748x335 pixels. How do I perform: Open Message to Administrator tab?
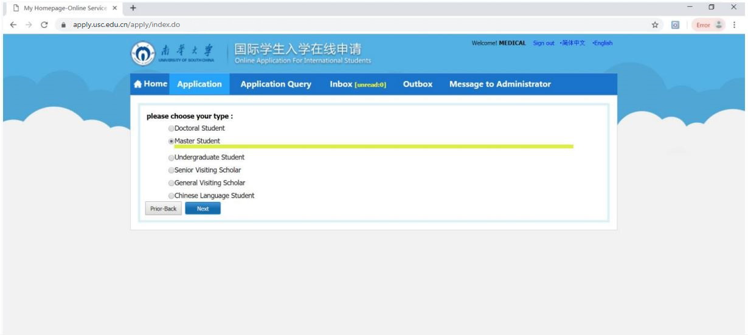tap(499, 85)
